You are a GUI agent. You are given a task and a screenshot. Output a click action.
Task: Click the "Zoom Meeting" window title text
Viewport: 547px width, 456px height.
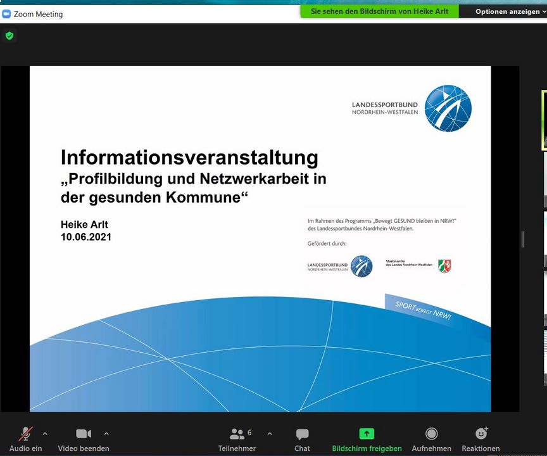pos(39,15)
